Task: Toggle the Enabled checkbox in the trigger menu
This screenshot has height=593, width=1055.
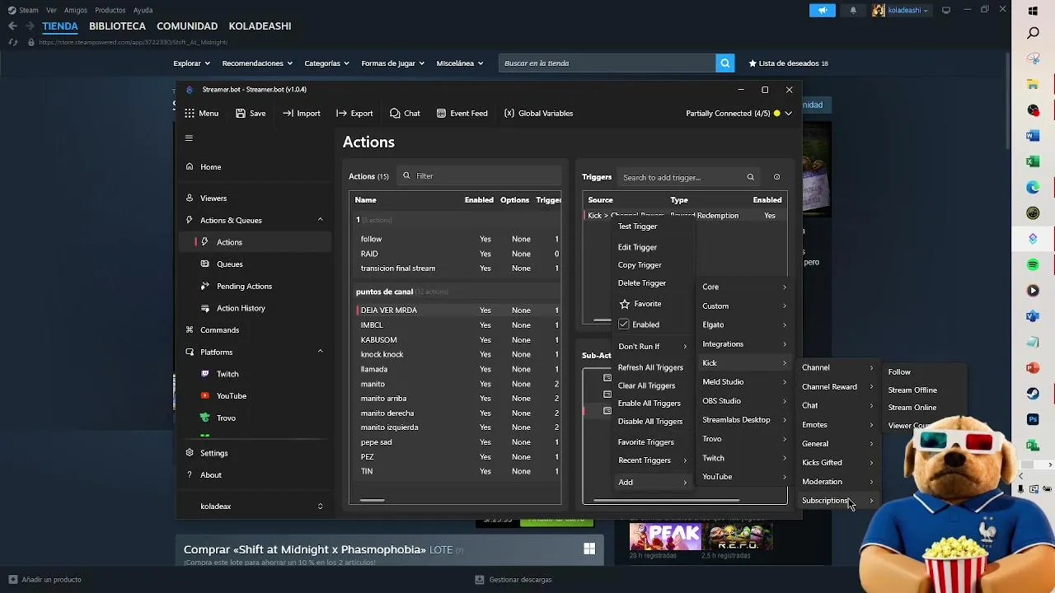Action: tap(624, 325)
